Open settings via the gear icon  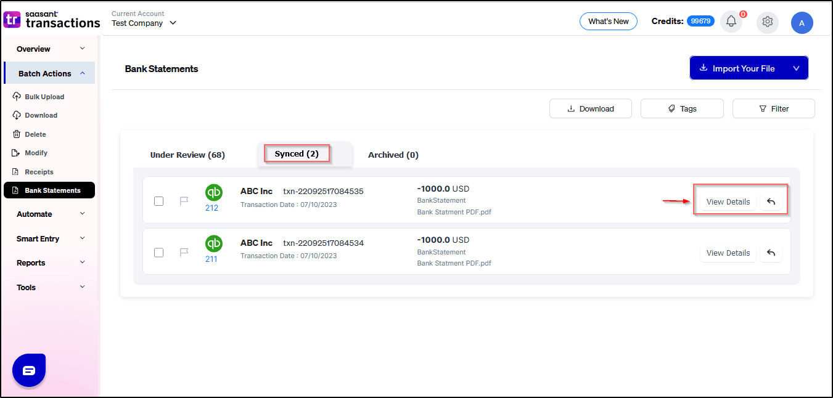pos(767,22)
